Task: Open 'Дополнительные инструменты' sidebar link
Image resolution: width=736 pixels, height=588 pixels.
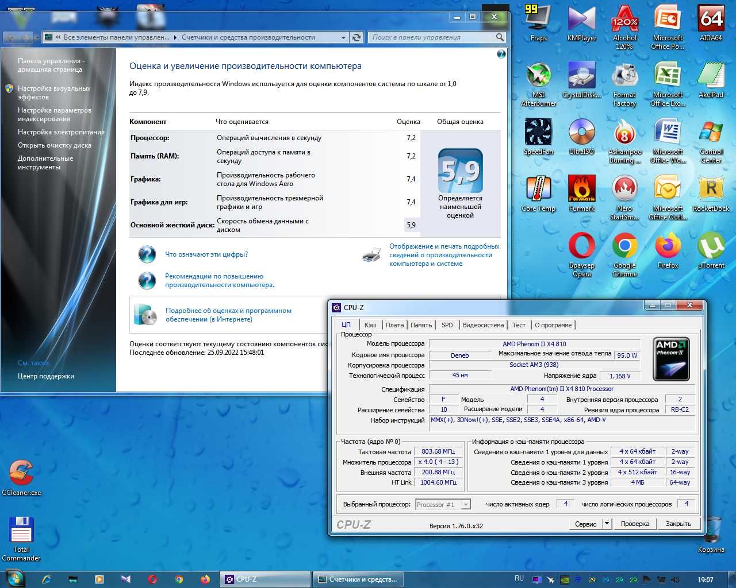Action: (x=45, y=163)
